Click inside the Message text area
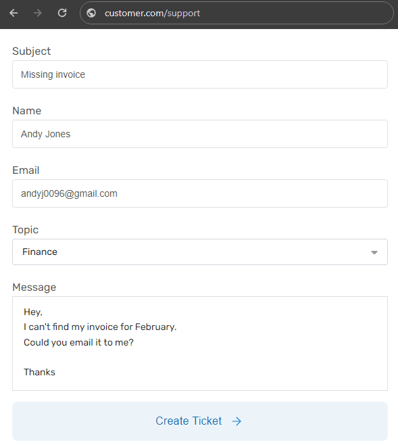Image resolution: width=398 pixels, height=447 pixels. click(200, 344)
